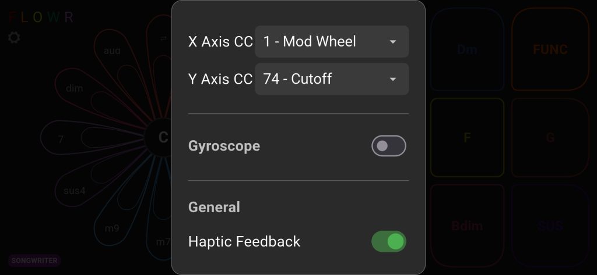Viewport: 597px width, 275px height.
Task: Turn off Haptic Feedback toggle
Action: 388,241
